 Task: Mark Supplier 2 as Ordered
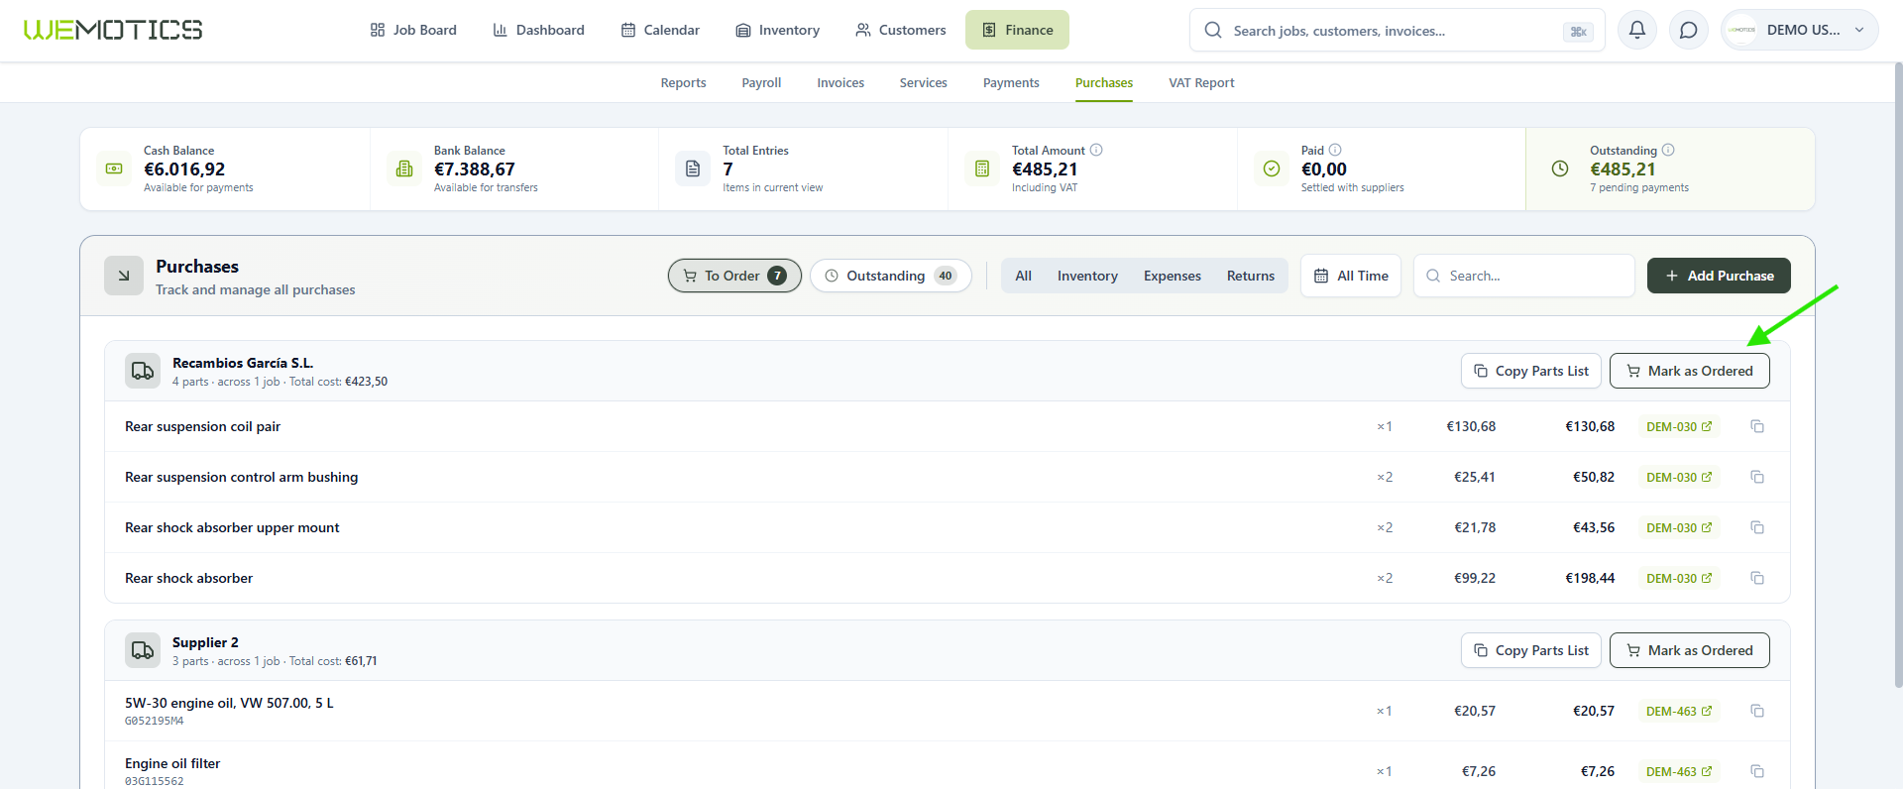[1690, 650]
